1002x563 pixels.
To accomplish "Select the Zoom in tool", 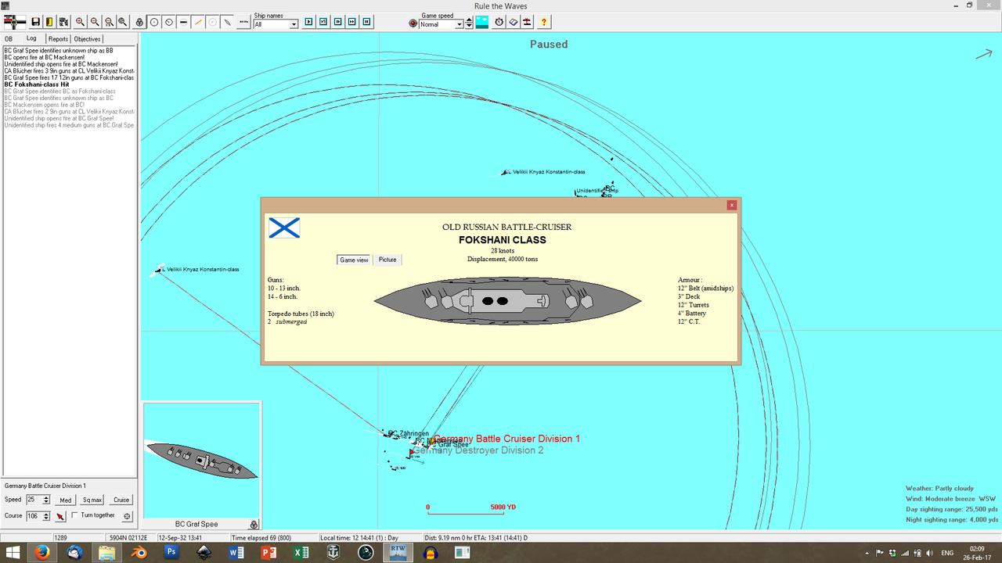I will (81, 22).
